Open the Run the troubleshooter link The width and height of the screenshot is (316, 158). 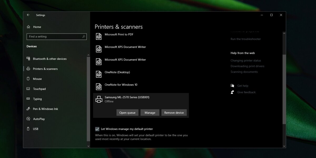(245, 39)
